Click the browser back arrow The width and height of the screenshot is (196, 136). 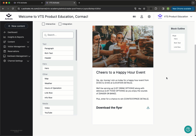click(x=3, y=9)
